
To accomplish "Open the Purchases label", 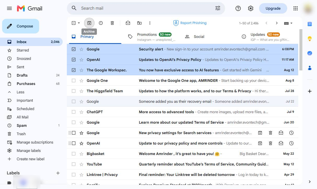I will click(x=31, y=84).
